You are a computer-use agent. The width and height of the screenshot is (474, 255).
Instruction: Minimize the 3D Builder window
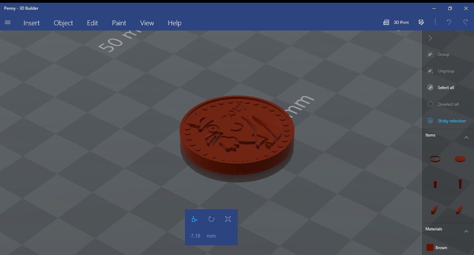[434, 8]
